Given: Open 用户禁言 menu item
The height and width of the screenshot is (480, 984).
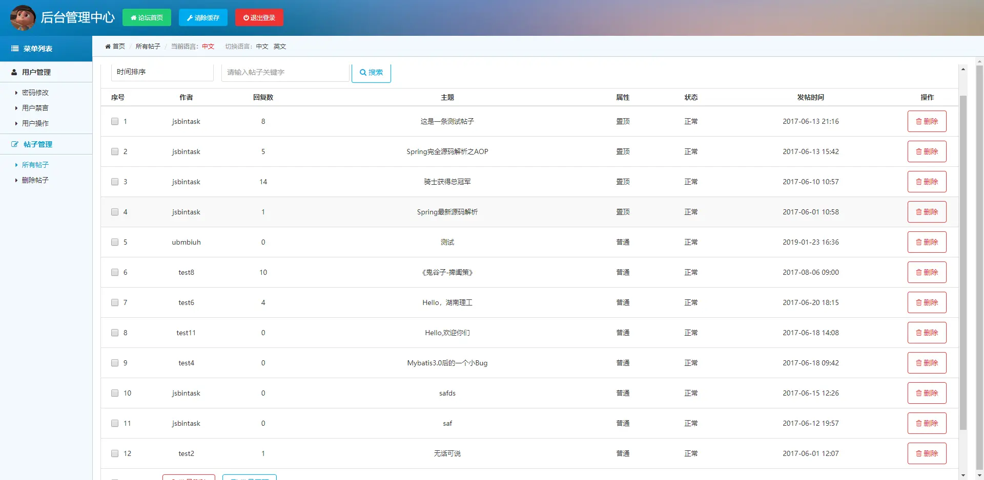Looking at the screenshot, I should pos(35,108).
